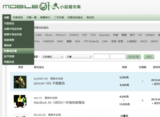Select 問題列表 menu entry

(x=18, y=62)
